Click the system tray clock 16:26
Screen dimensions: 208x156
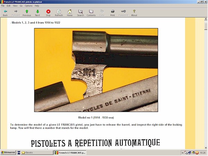pyautogui.click(x=202, y=153)
